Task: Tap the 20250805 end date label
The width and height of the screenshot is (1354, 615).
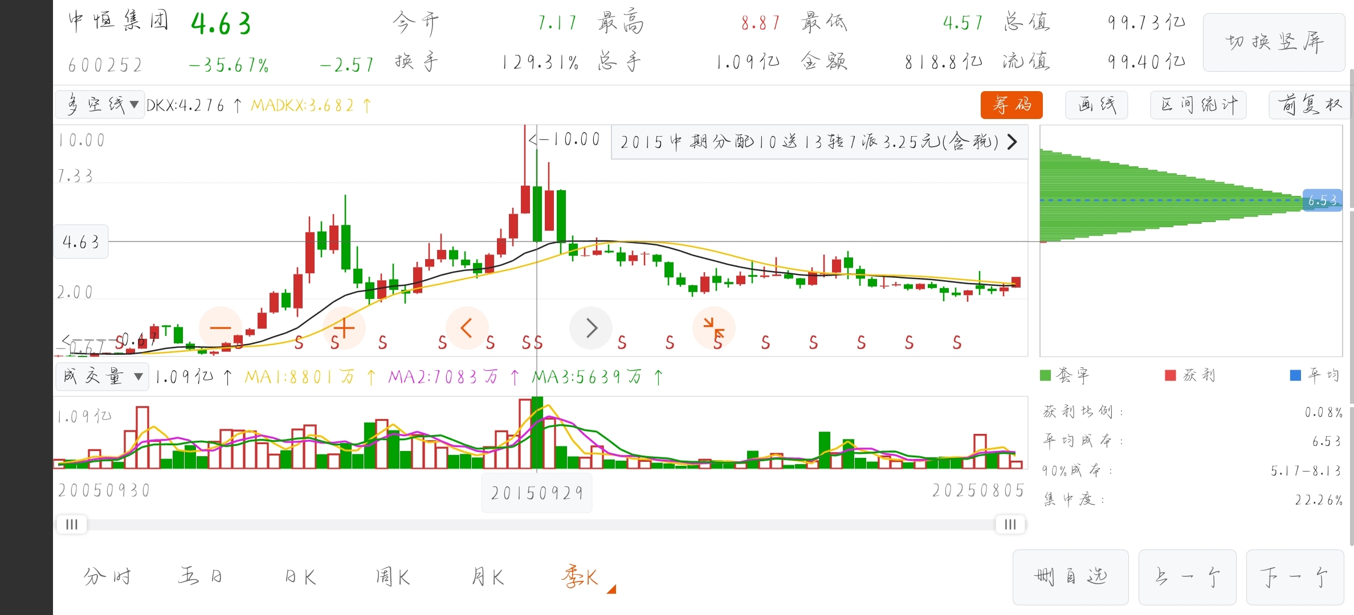Action: click(978, 490)
